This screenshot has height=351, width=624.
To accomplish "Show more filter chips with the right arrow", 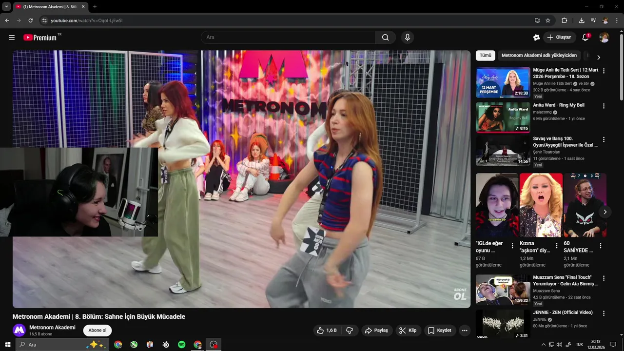I will pos(599,57).
